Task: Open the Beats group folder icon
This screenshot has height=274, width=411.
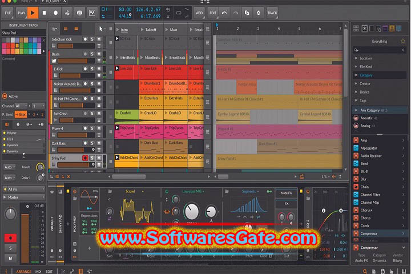Action: (54, 61)
